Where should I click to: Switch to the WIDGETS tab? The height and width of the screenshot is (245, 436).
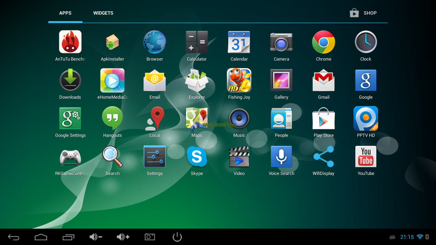coord(103,13)
